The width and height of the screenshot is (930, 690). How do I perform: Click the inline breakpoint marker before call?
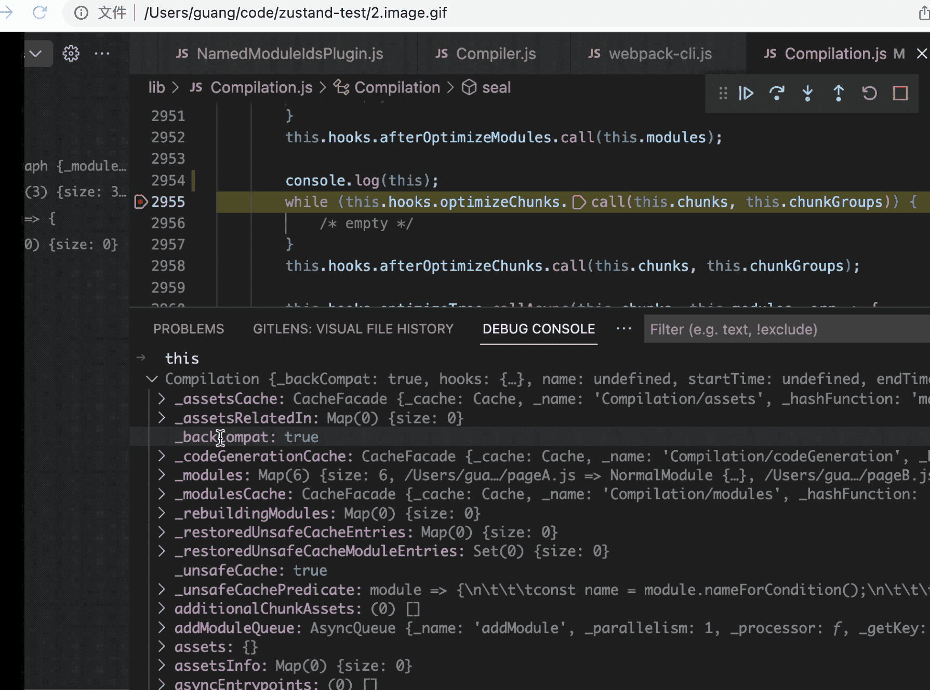point(579,202)
